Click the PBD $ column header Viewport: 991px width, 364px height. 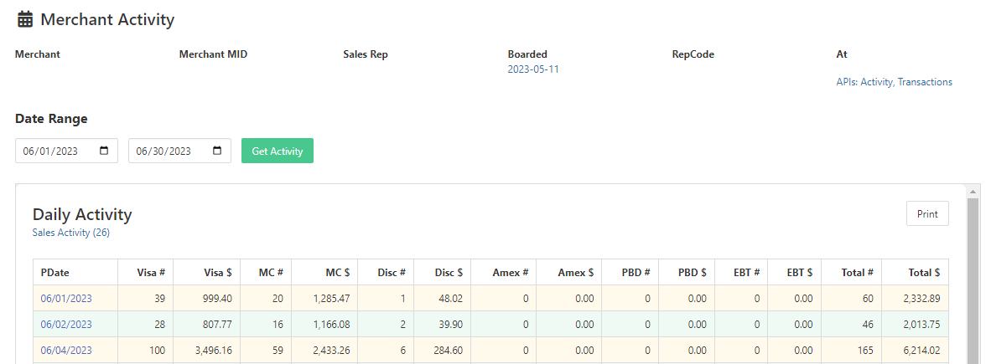coord(687,273)
